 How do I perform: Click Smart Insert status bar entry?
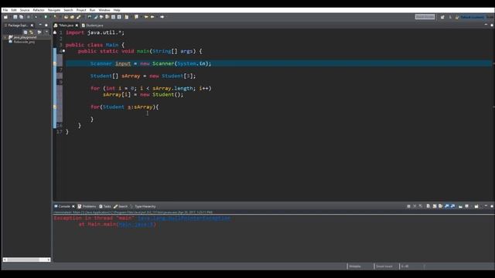pos(384,266)
